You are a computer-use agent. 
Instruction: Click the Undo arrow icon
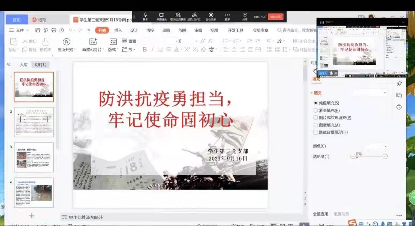pyautogui.click(x=70, y=30)
